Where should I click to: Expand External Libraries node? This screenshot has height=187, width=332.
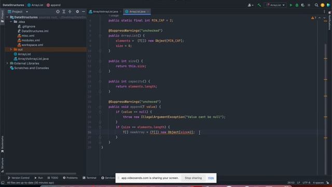tap(7, 63)
